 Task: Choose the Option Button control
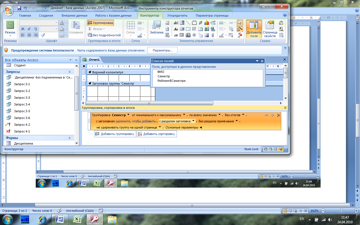(x=194, y=35)
